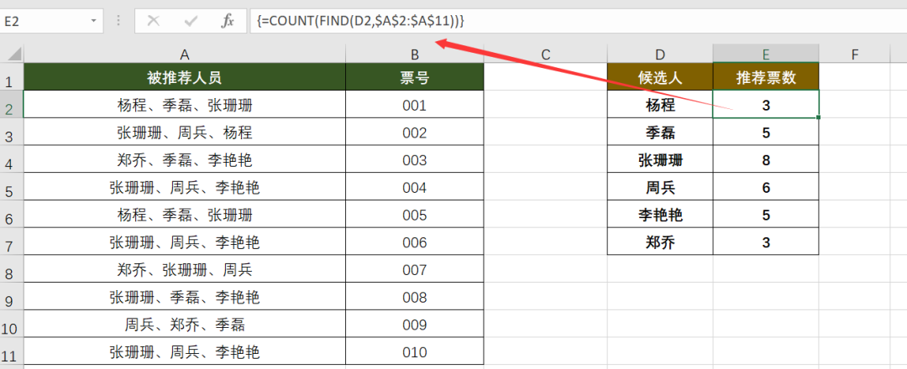
Task: Select cell with 周兵、郑乔、季磊
Action: click(185, 325)
